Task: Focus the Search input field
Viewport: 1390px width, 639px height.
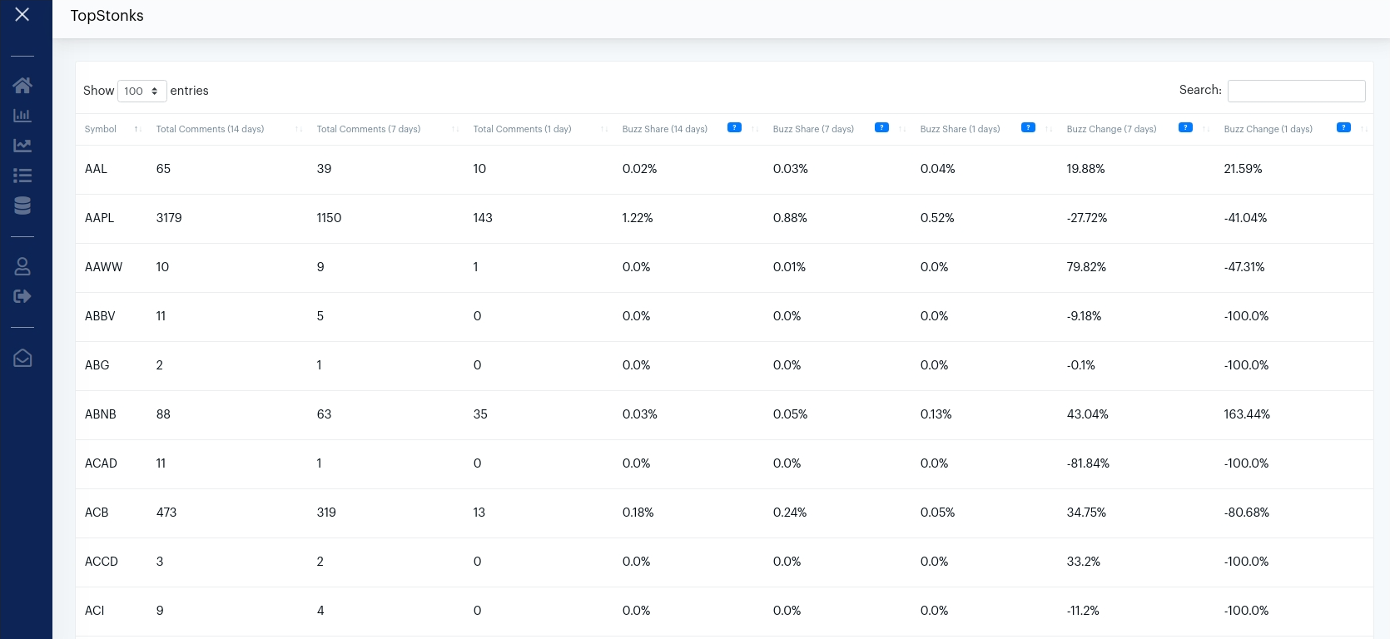Action: pyautogui.click(x=1297, y=91)
